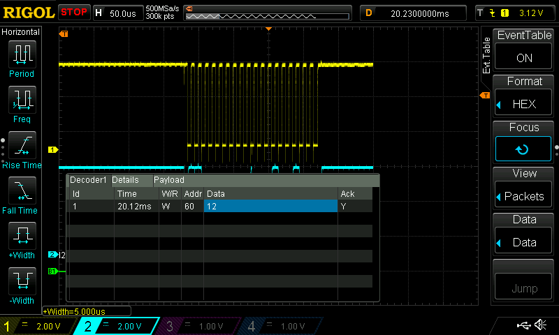Select the Fall Time measurement icon
This screenshot has height=335, width=559.
(22, 191)
